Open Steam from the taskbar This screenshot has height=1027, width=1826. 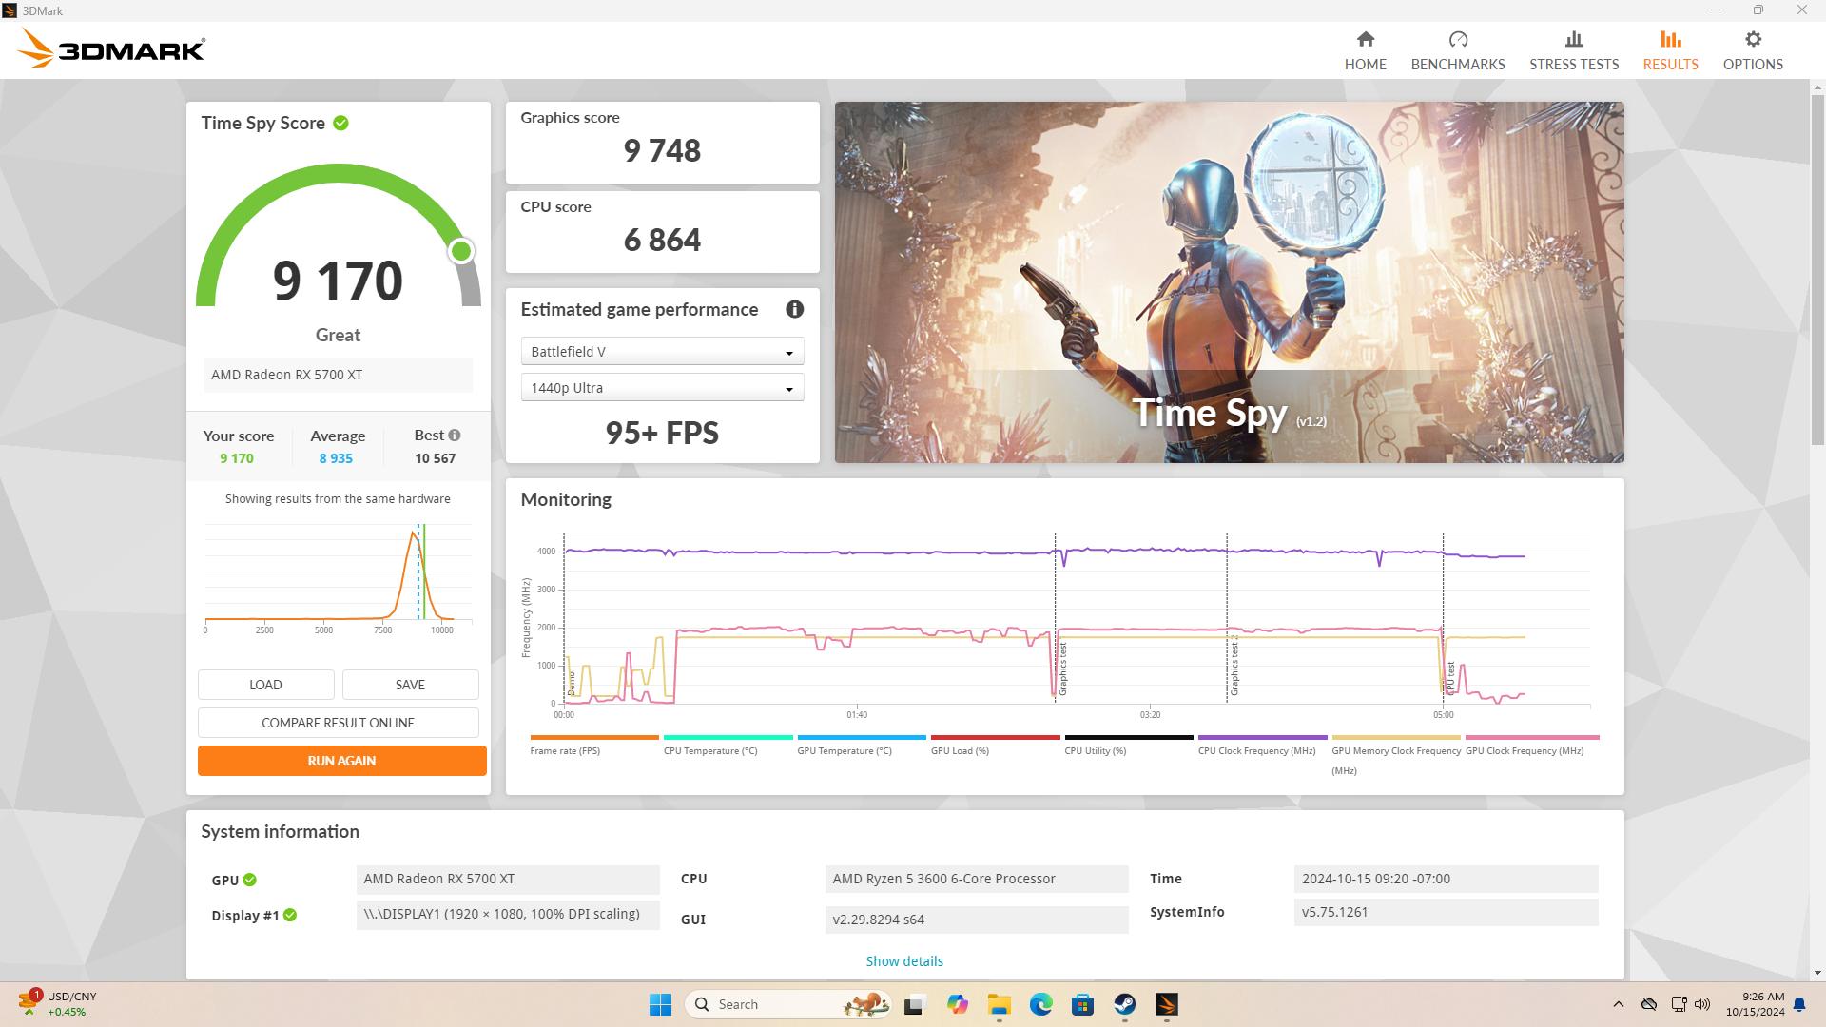(x=1124, y=1004)
